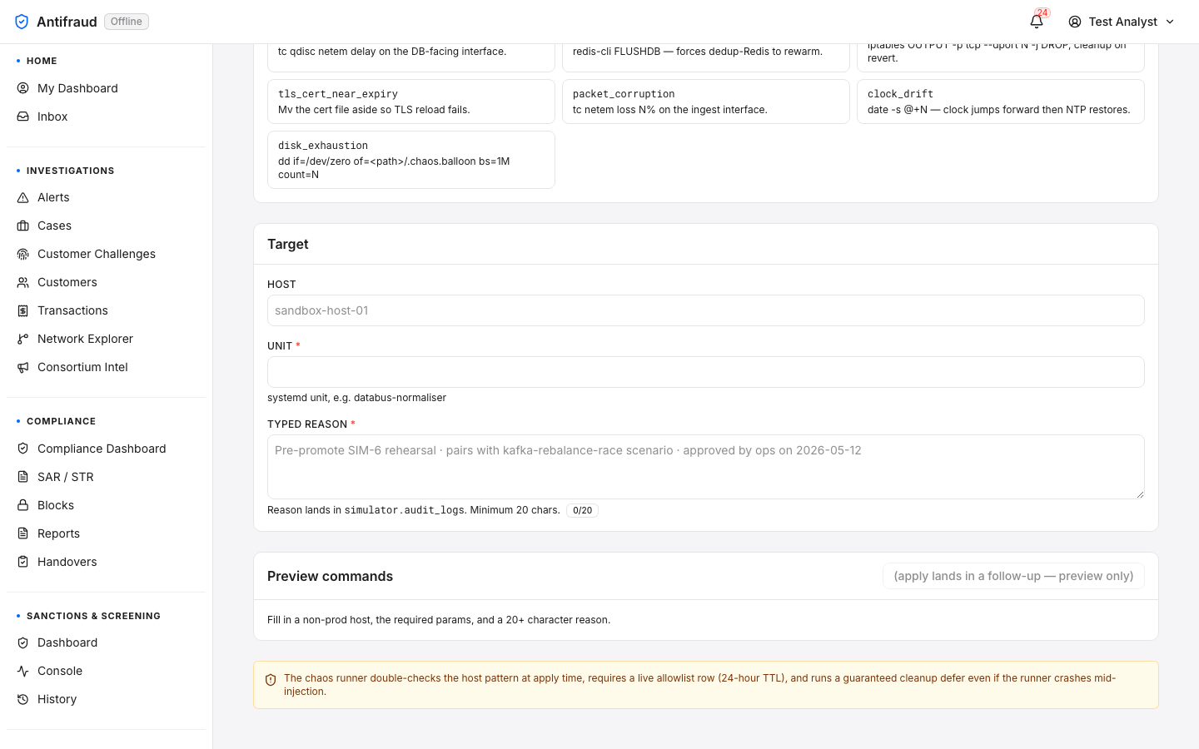Select the clock_drift scenario card

tap(1000, 102)
